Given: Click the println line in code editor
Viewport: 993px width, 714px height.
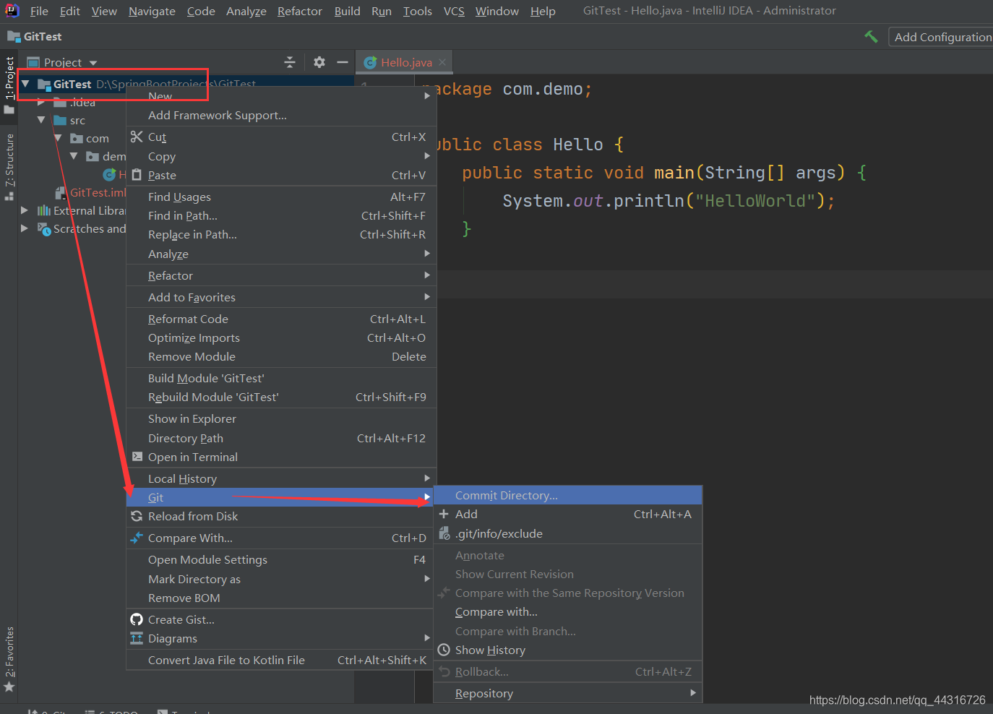Looking at the screenshot, I should click(x=669, y=200).
